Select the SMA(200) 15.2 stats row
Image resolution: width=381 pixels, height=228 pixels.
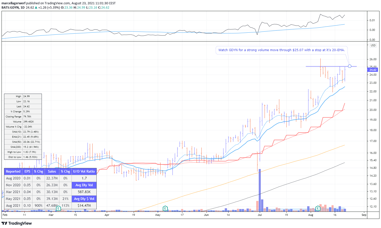(23, 147)
